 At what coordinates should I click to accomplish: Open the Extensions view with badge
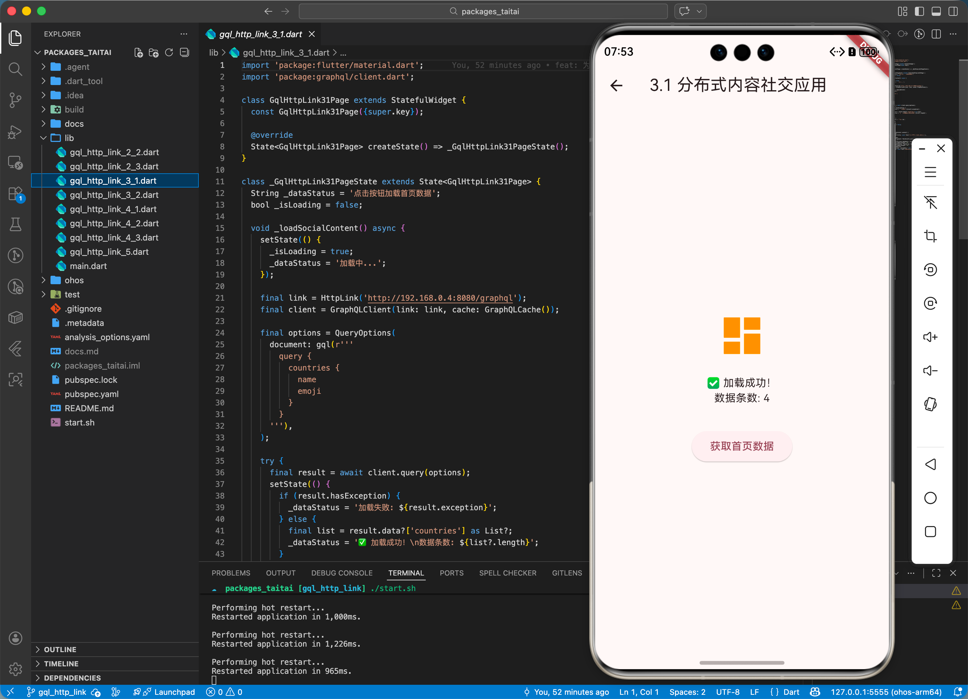click(x=15, y=194)
